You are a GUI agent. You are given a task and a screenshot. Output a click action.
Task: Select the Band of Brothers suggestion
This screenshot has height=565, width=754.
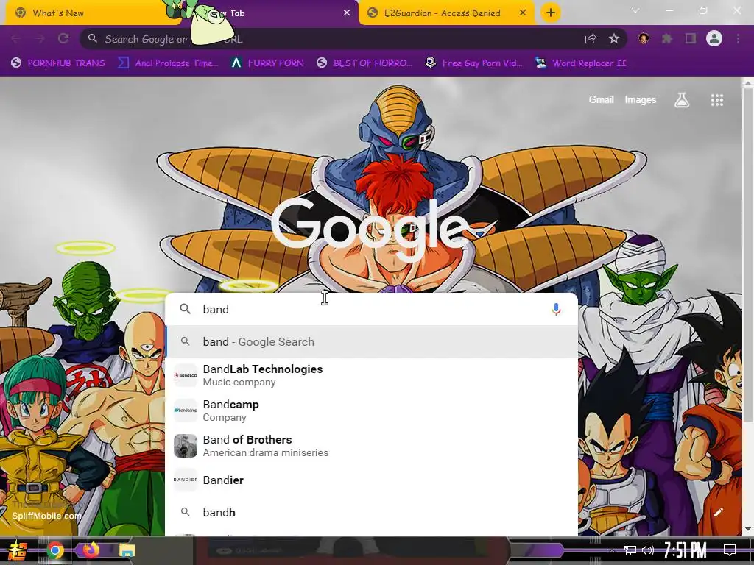point(371,446)
